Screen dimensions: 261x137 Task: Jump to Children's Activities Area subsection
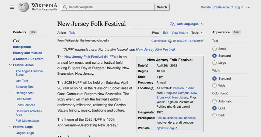tap(29, 113)
